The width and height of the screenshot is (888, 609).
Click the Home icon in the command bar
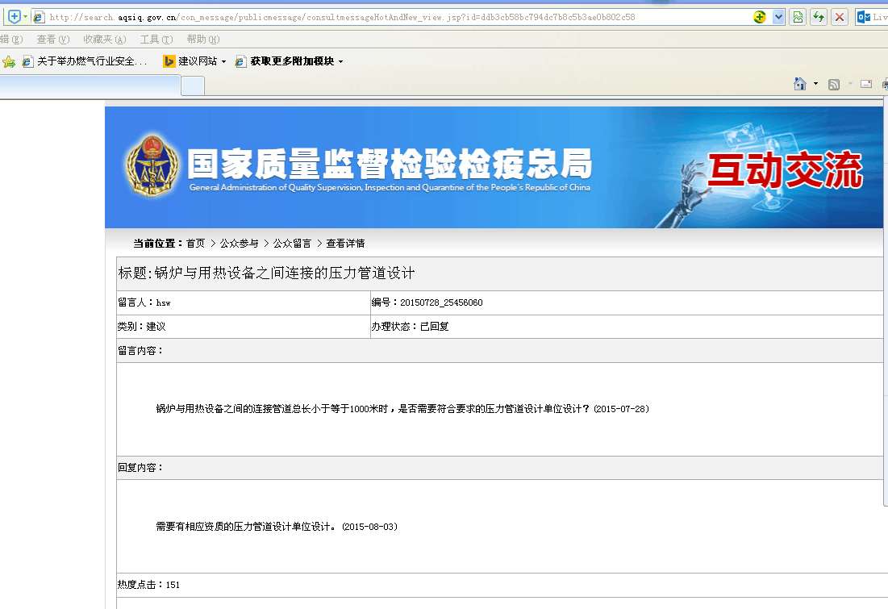pos(799,84)
